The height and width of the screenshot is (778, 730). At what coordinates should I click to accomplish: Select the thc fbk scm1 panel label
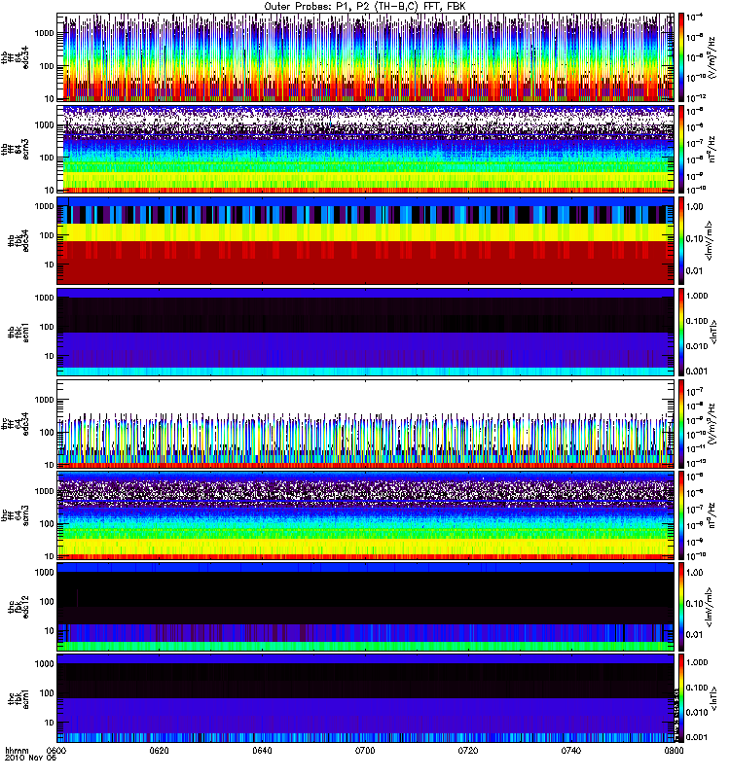[18, 697]
